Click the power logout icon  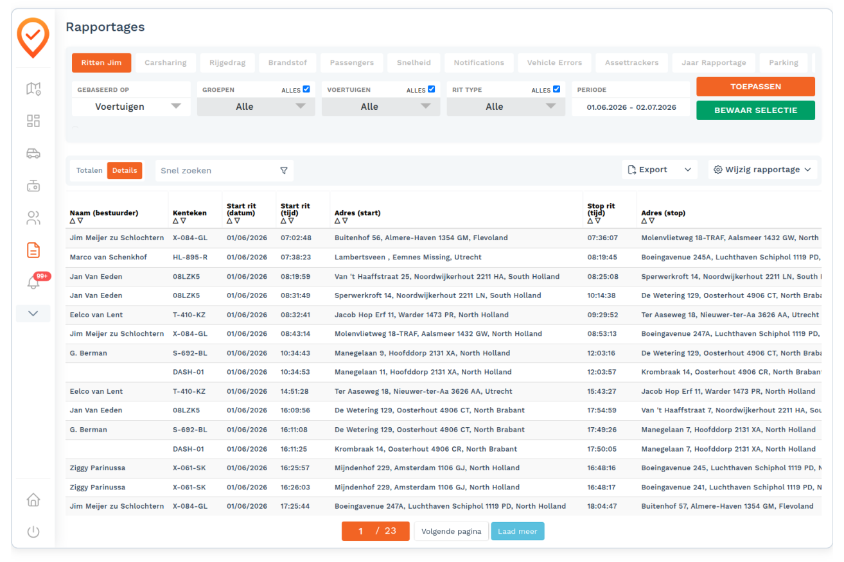(33, 532)
